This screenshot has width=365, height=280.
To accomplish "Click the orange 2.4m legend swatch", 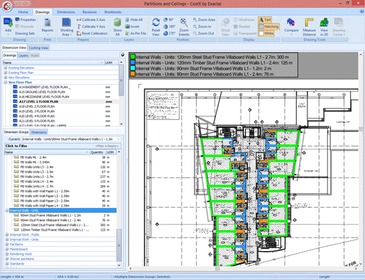I will 132,74.
